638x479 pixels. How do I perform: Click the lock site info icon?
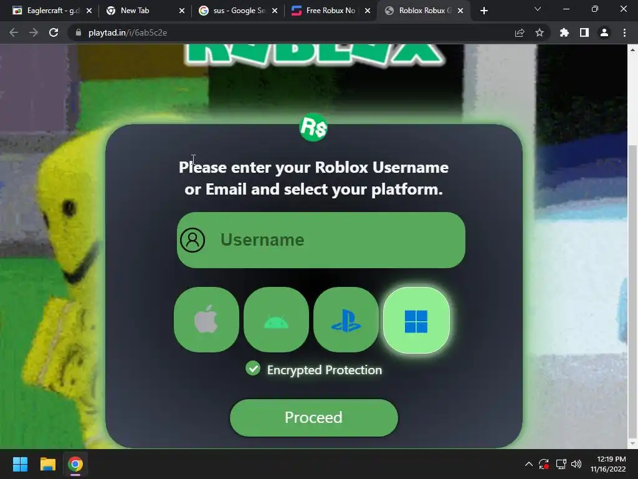click(x=79, y=32)
